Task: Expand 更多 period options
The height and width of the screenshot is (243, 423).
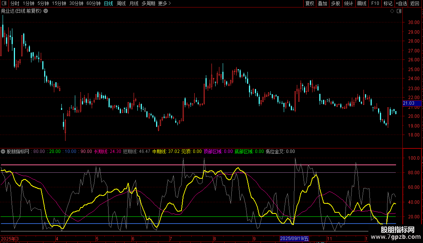Action: [164, 3]
